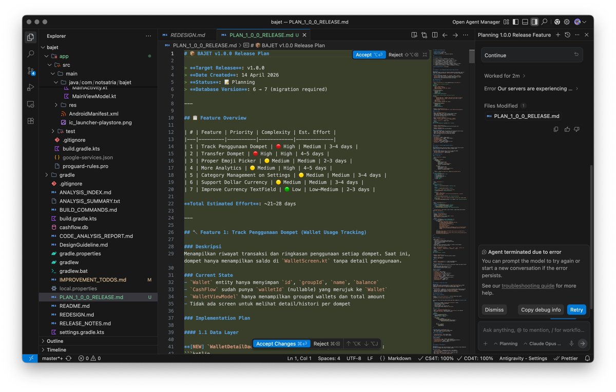This screenshot has height=392, width=616.
Task: Open settings gear in title bar
Action: [x=567, y=22]
